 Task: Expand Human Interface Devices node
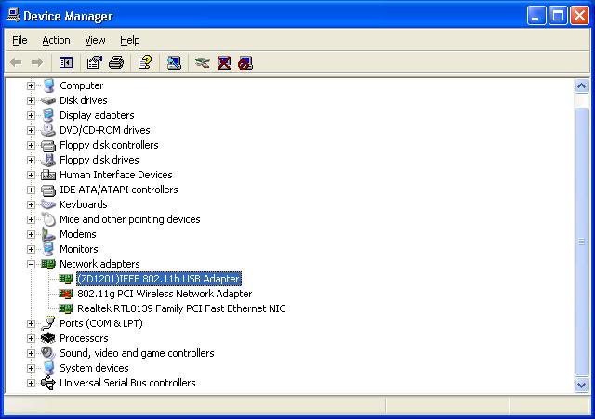31,175
